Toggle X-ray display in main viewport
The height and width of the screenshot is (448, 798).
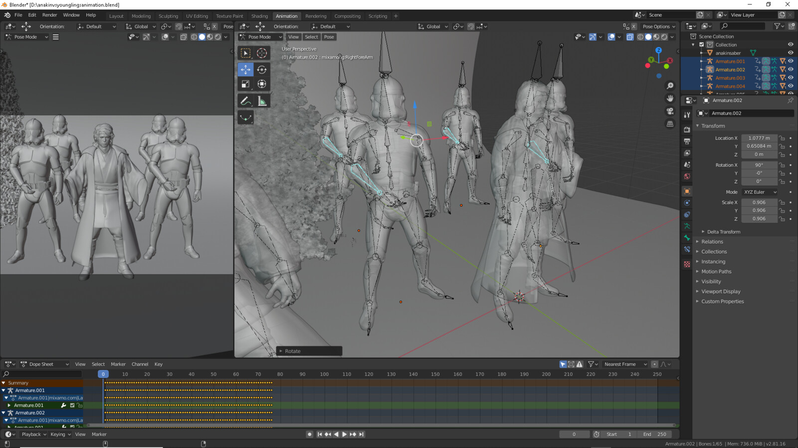point(630,37)
